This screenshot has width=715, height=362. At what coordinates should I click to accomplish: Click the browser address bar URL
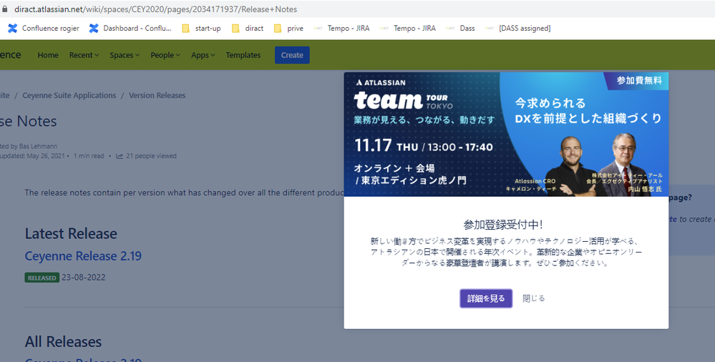[x=155, y=9]
